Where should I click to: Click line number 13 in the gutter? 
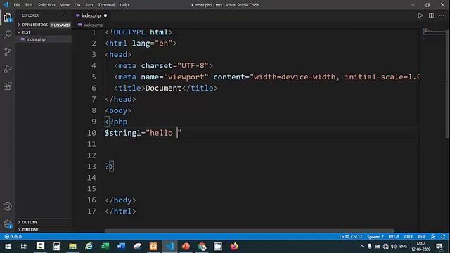tap(91, 167)
